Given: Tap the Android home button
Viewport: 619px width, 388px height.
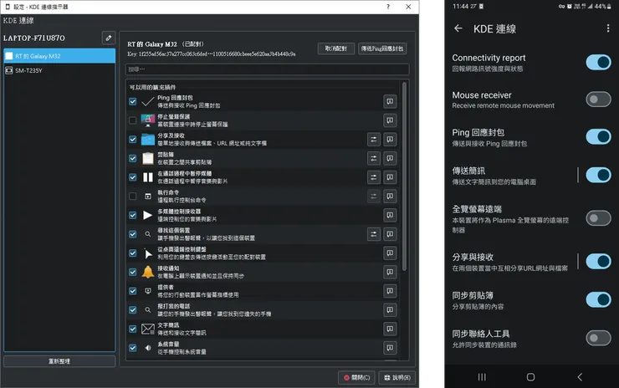Looking at the screenshot, I should tap(530, 377).
